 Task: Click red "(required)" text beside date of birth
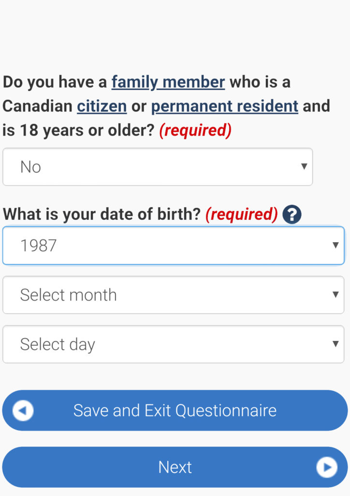(x=241, y=214)
